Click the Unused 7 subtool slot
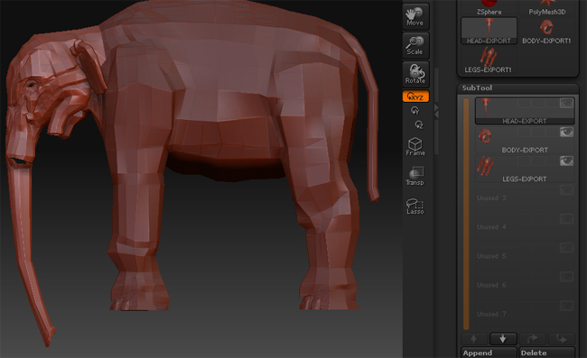Image resolution: width=587 pixels, height=358 pixels. point(525,314)
